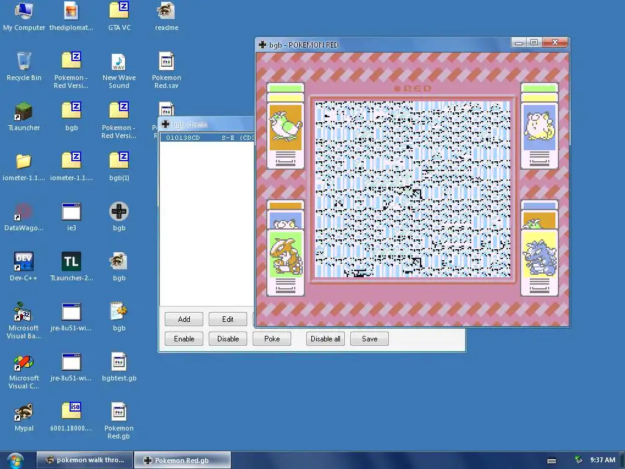
Task: Click the bgb cheats window title bar
Action: [206, 125]
